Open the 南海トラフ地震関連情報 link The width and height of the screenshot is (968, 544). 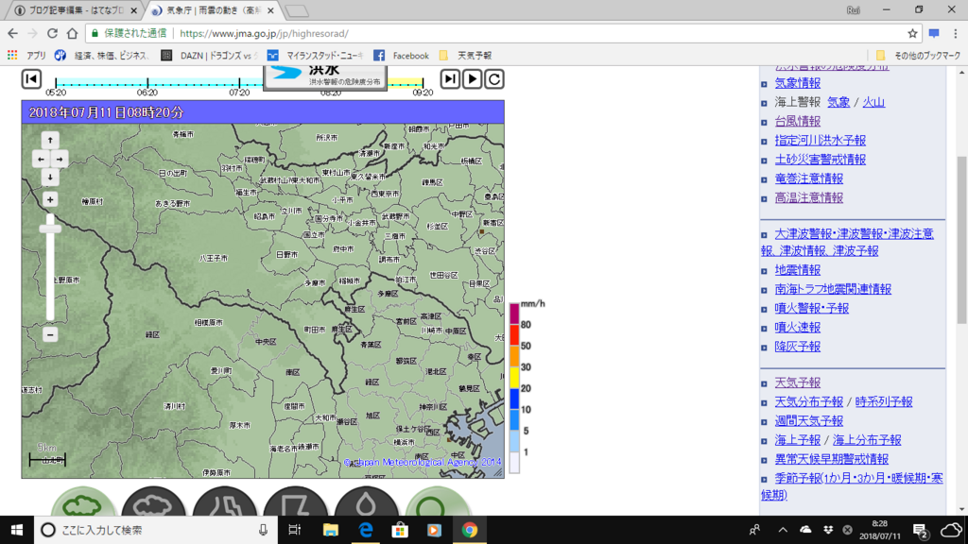[833, 289]
